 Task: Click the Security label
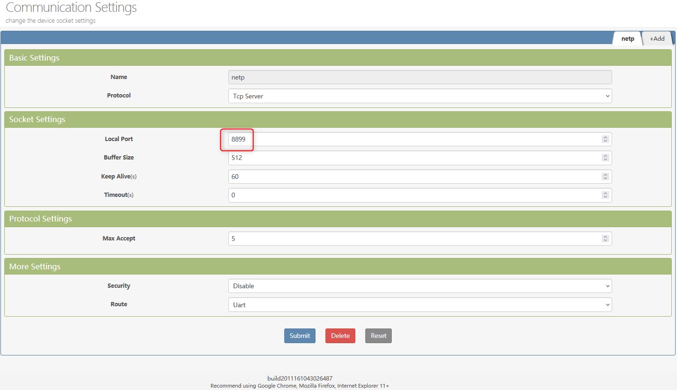119,286
